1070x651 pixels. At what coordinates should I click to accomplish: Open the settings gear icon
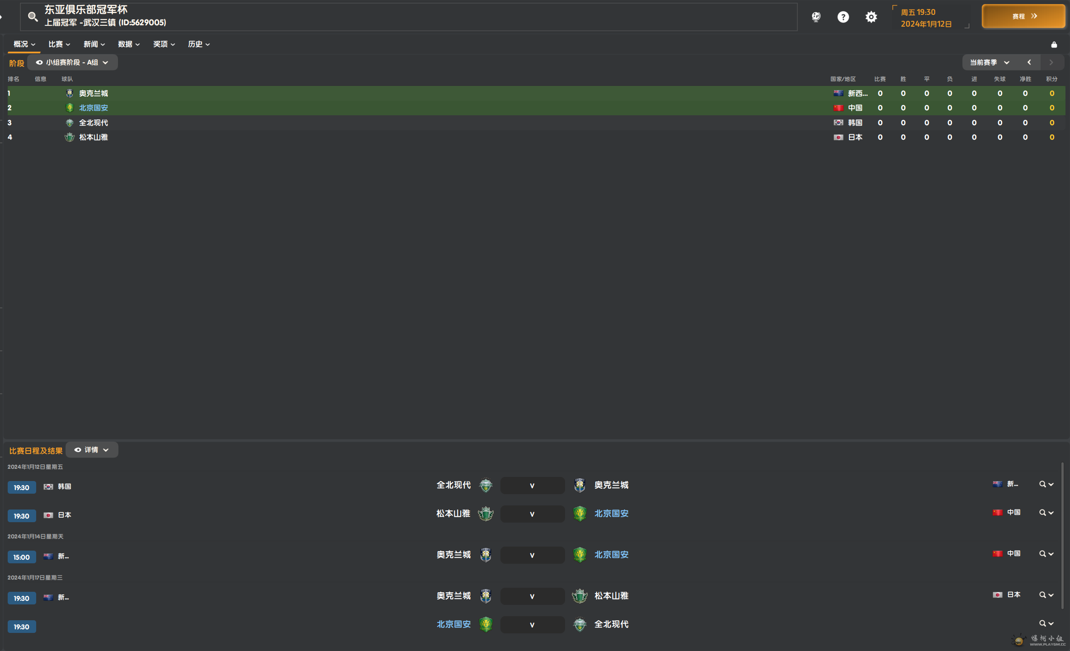click(x=871, y=17)
